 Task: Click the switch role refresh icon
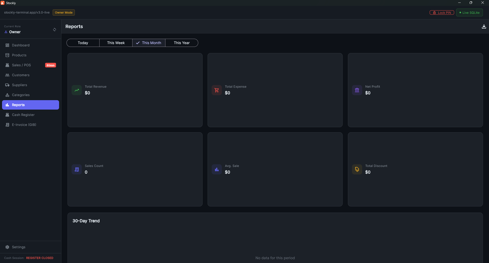(x=55, y=30)
